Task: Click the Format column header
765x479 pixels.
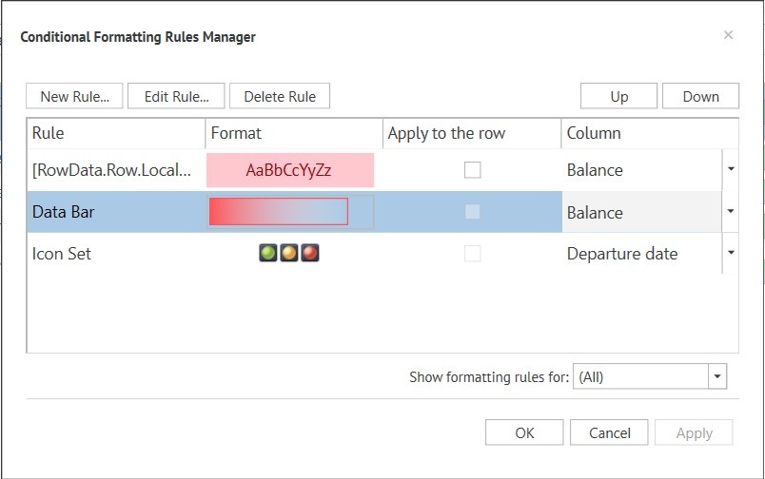Action: pyautogui.click(x=293, y=133)
